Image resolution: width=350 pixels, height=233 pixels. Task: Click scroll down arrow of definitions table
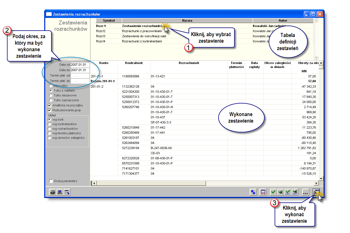pyautogui.click(x=316, y=57)
